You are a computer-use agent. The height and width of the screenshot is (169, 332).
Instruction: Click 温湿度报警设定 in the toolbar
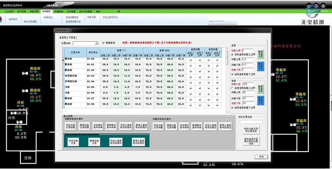73,21
